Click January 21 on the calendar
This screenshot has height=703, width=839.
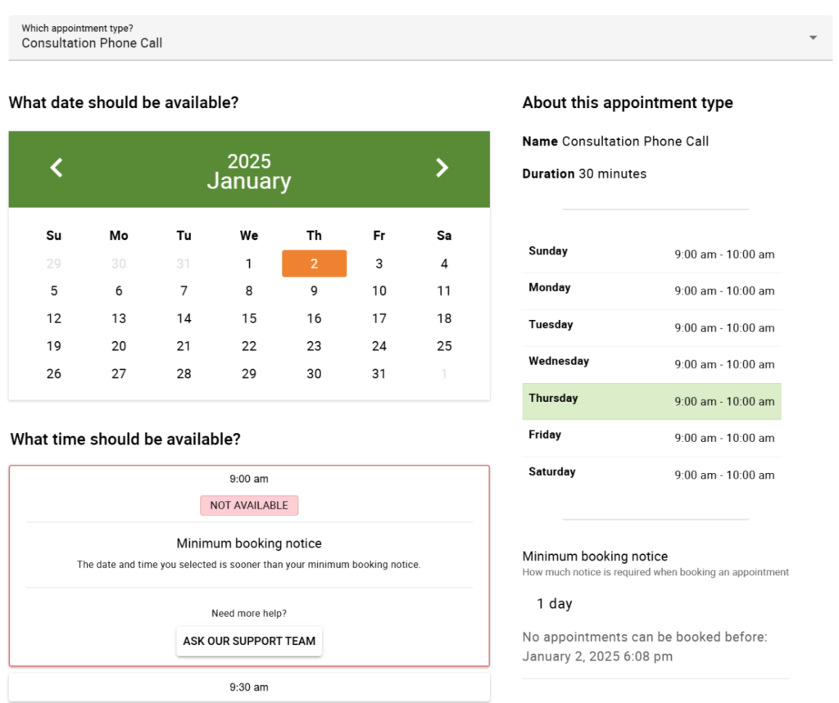pos(184,346)
